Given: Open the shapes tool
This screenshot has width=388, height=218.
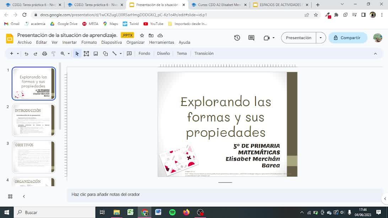Looking at the screenshot, I should (x=105, y=54).
